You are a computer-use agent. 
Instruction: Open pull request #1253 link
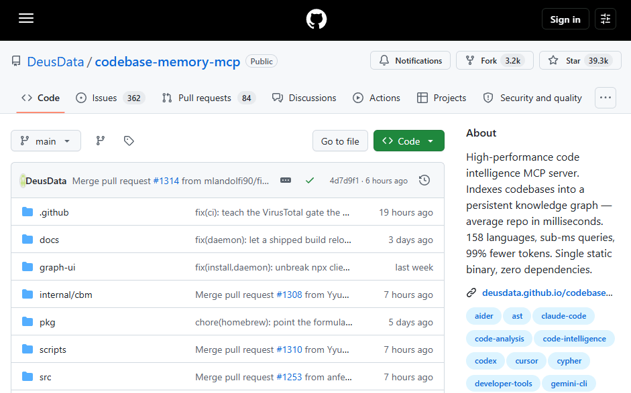click(289, 377)
